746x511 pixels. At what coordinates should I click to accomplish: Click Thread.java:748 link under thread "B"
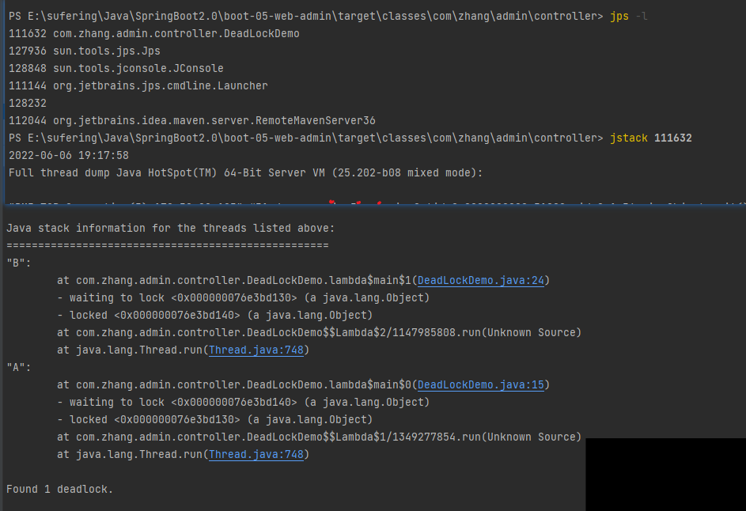(x=256, y=350)
